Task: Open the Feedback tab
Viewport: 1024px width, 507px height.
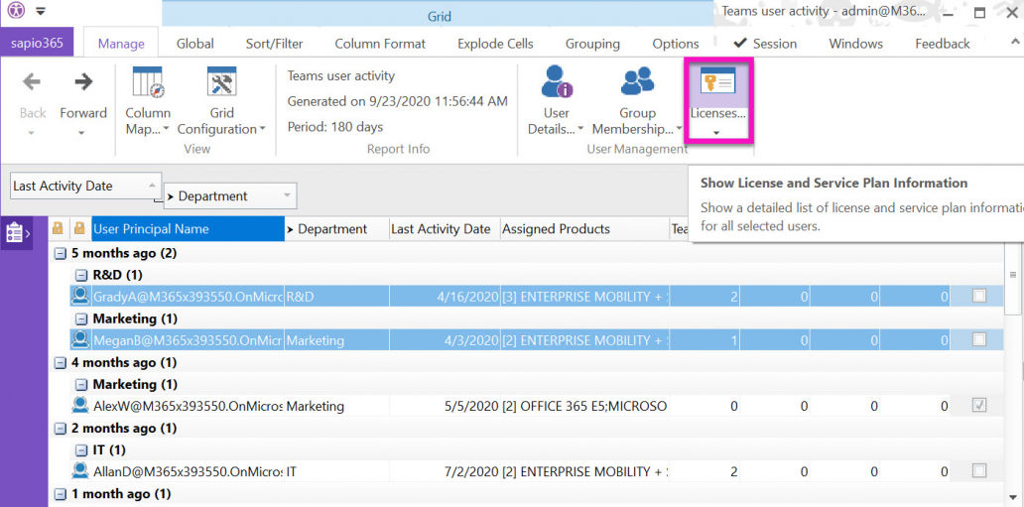Action: pyautogui.click(x=943, y=44)
